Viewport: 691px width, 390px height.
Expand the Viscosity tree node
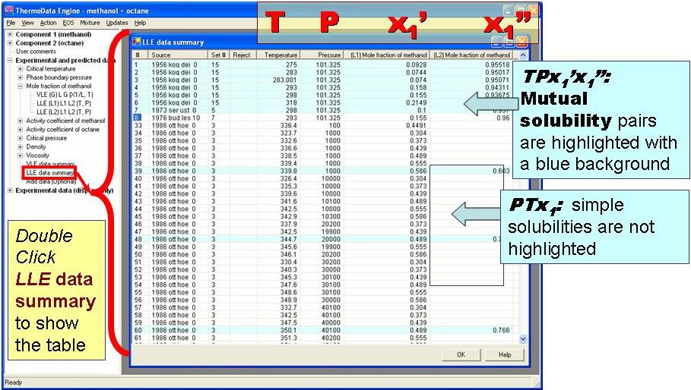point(20,156)
